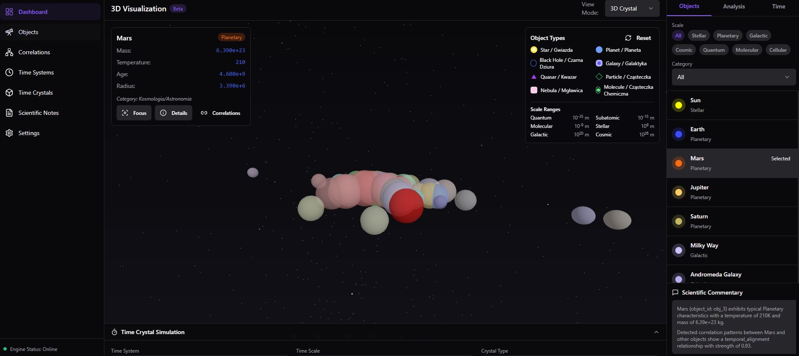Switch to the Analysis tab
The height and width of the screenshot is (356, 799).
click(734, 7)
